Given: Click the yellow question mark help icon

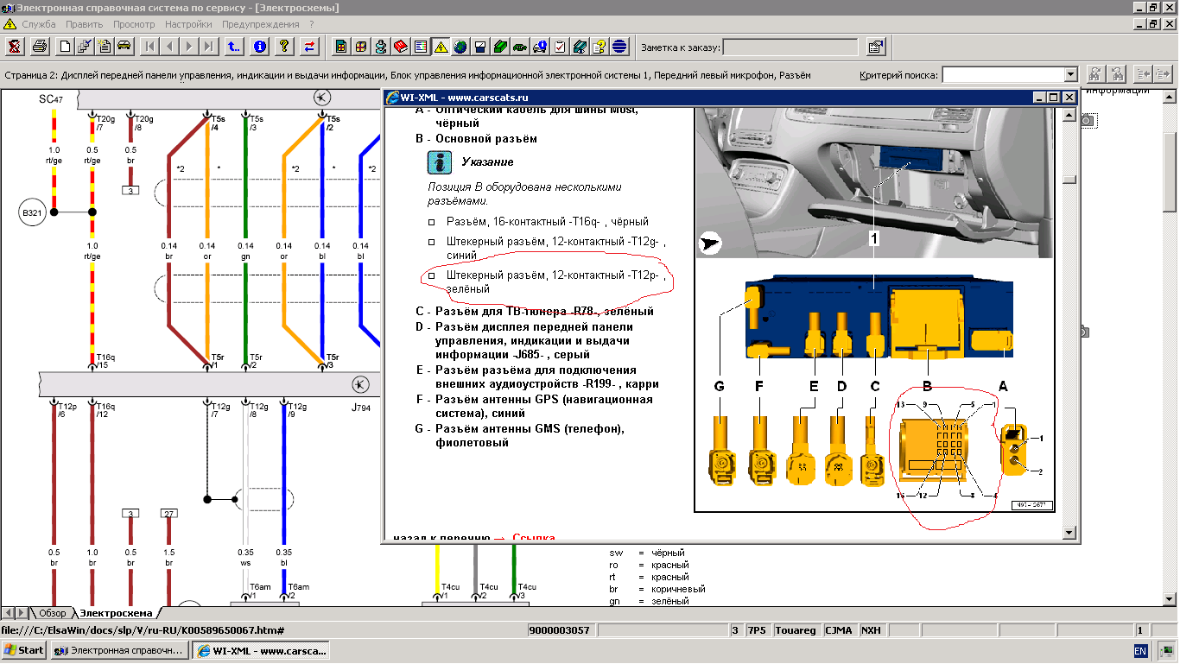Looking at the screenshot, I should [285, 46].
